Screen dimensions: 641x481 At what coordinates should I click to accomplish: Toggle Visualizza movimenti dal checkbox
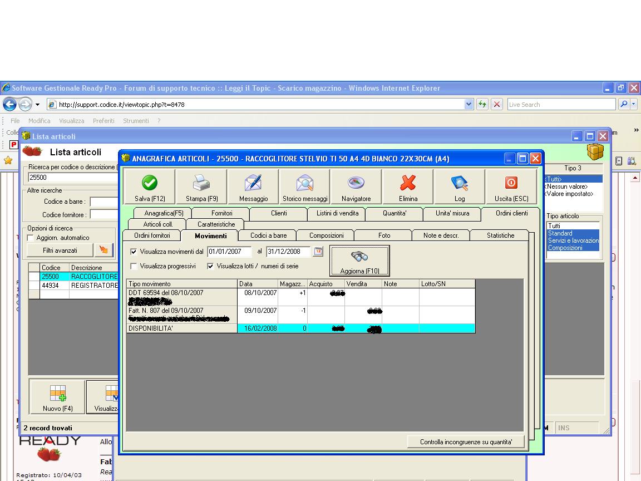[134, 252]
